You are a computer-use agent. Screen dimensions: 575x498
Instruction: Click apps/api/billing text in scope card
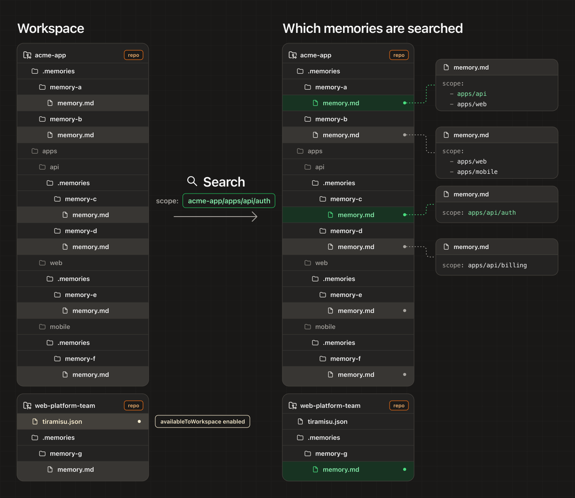(497, 265)
